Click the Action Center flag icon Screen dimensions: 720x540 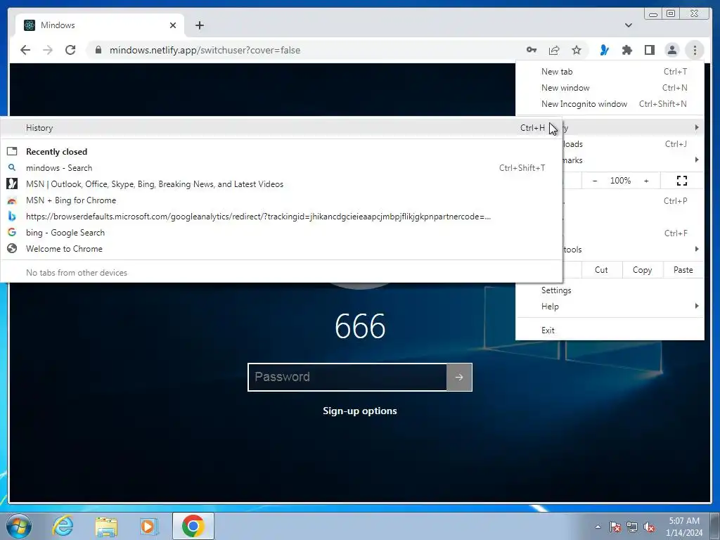[615, 527]
